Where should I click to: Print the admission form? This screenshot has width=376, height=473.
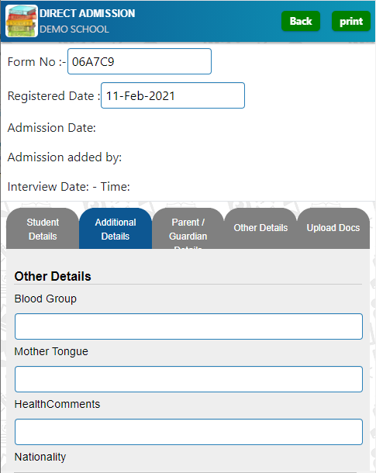(x=351, y=21)
